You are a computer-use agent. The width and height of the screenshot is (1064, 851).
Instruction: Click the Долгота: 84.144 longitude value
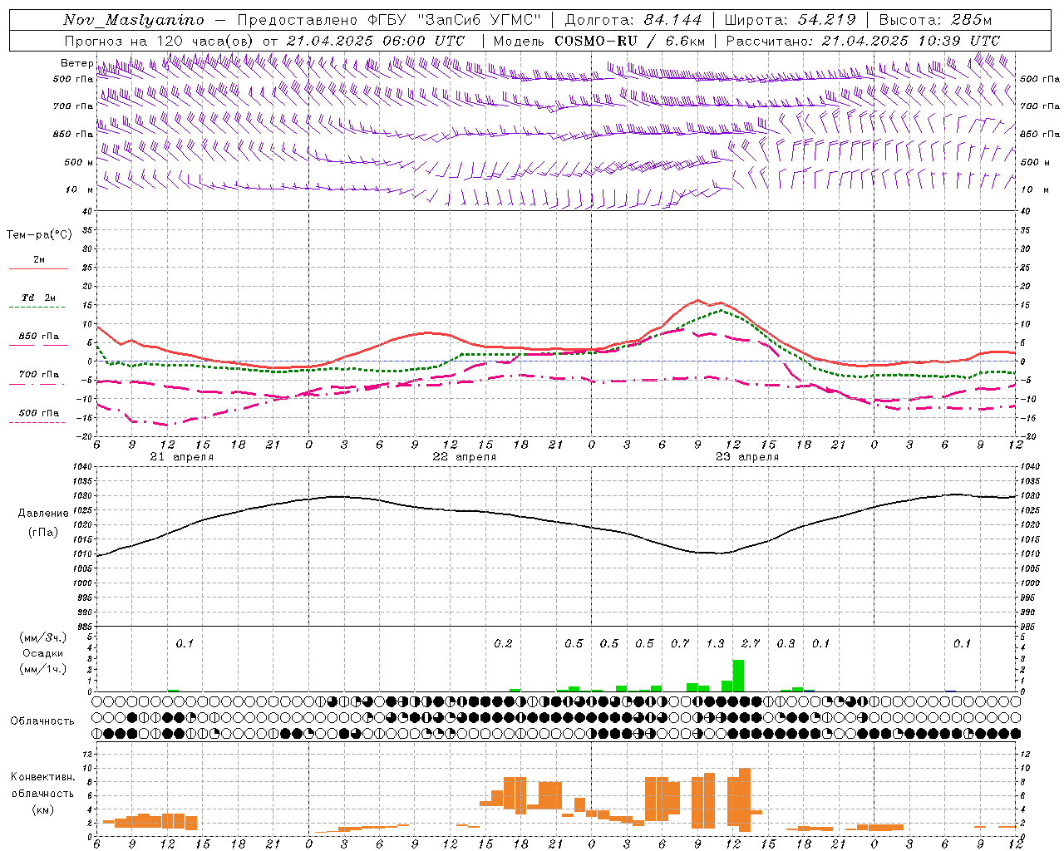pos(633,20)
